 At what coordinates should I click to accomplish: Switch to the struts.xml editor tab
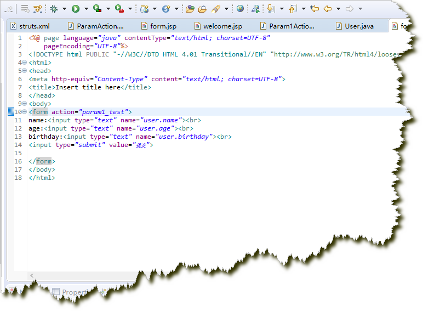coord(34,26)
